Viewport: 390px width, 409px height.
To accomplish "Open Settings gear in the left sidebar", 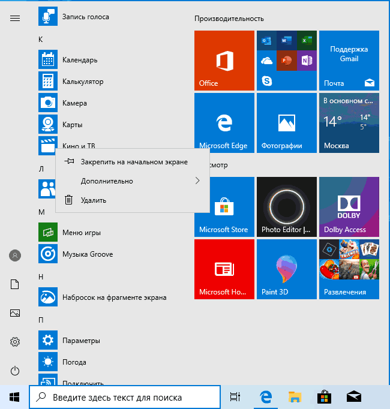I will point(15,342).
